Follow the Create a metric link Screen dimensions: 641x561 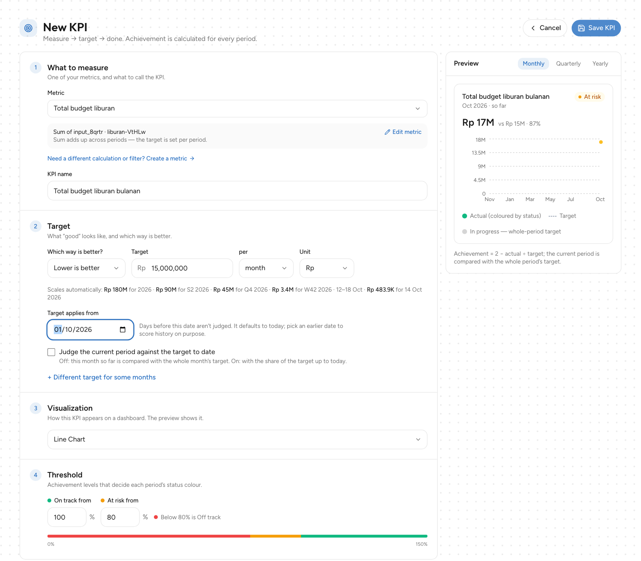(x=121, y=159)
